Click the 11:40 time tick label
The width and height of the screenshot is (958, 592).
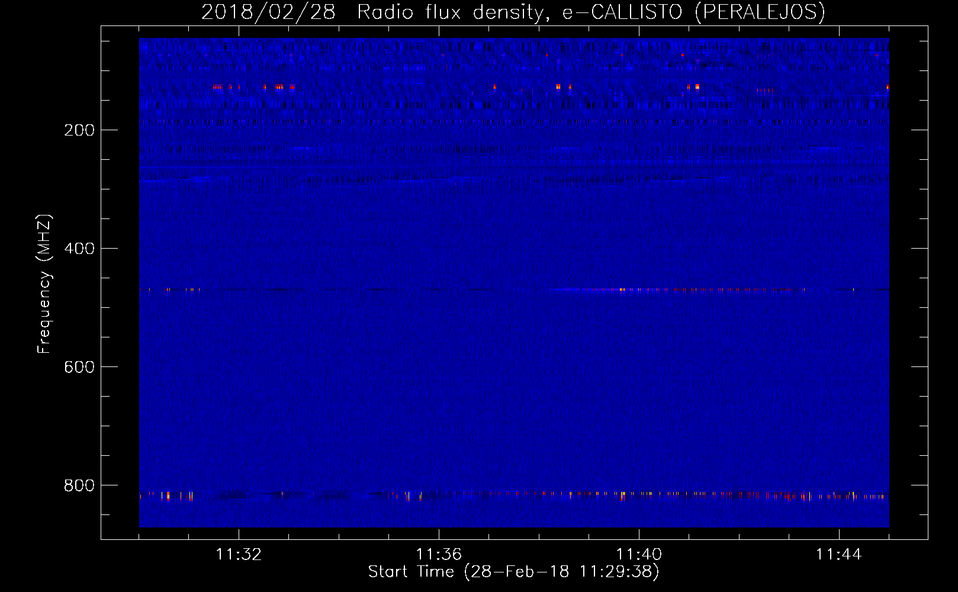pos(639,555)
